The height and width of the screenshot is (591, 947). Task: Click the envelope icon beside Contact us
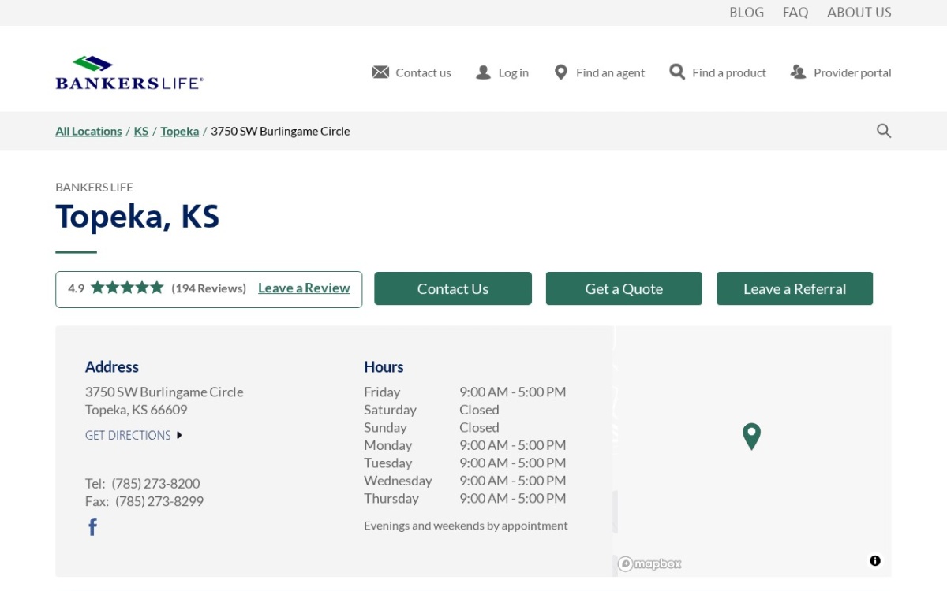tap(380, 72)
